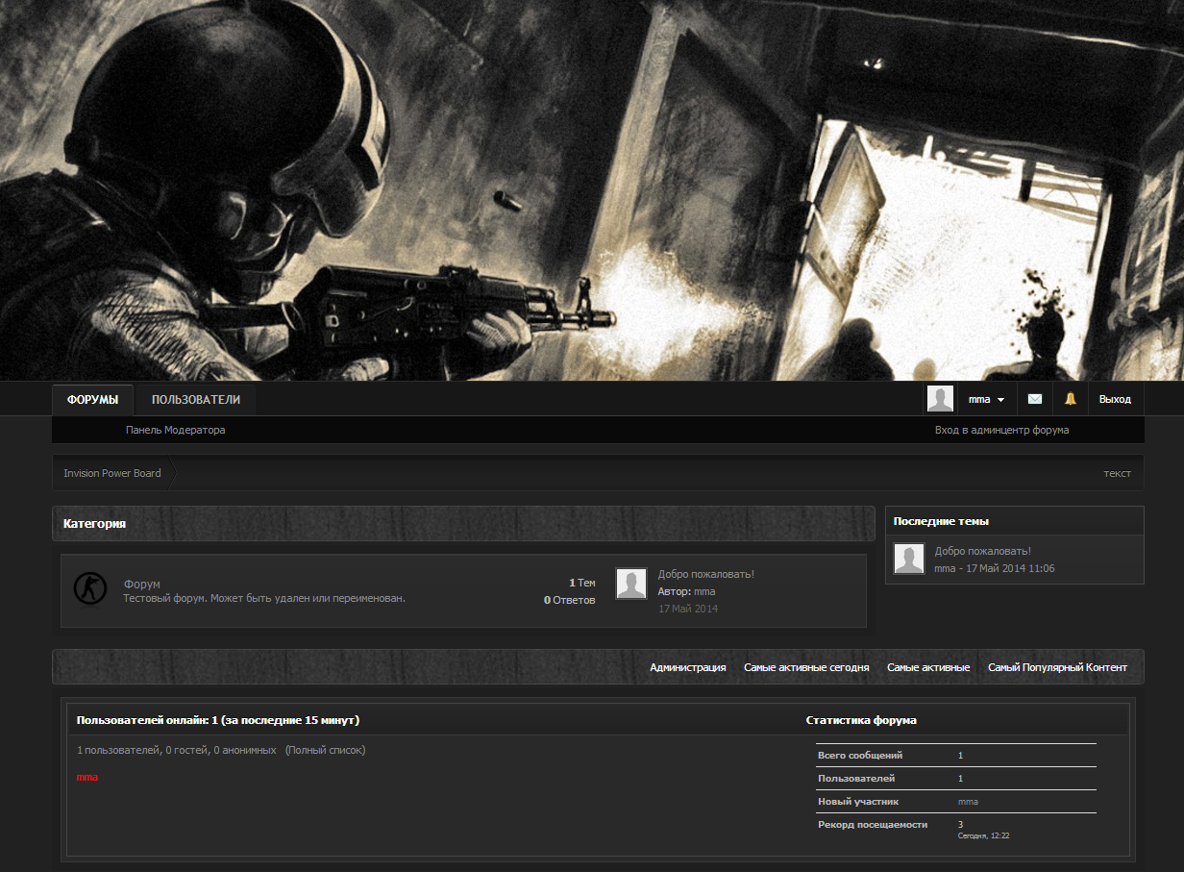This screenshot has width=1184, height=872.
Task: Click the Категория header
Action: [94, 524]
